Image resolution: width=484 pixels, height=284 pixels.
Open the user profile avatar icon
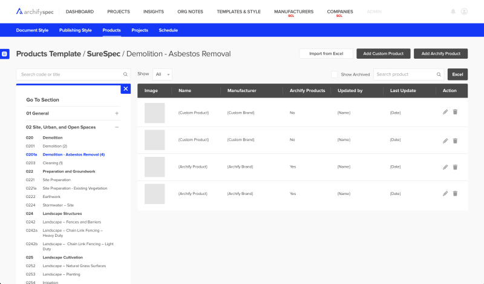[x=464, y=12]
